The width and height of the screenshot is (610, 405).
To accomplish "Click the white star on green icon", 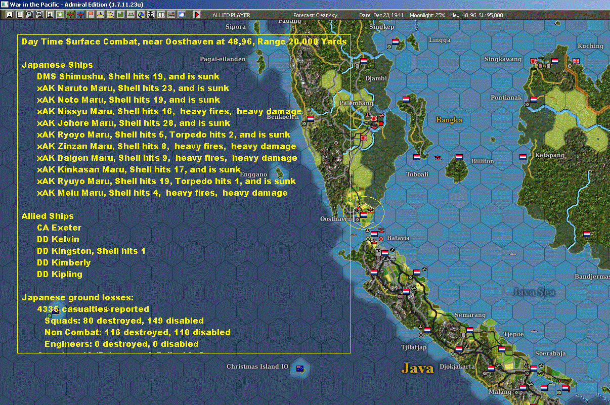I will pos(60,15).
